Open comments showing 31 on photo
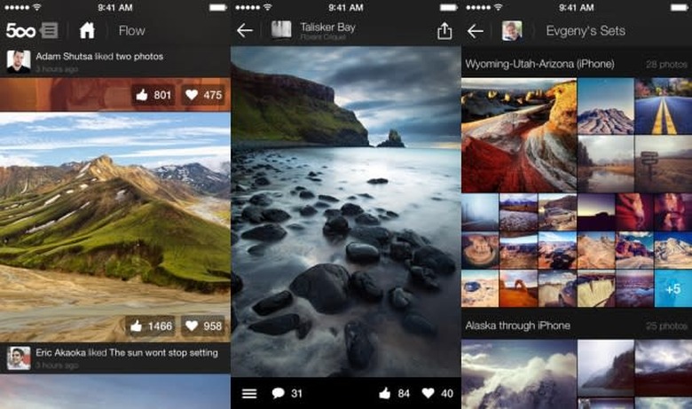This screenshot has width=692, height=409. pos(287,393)
